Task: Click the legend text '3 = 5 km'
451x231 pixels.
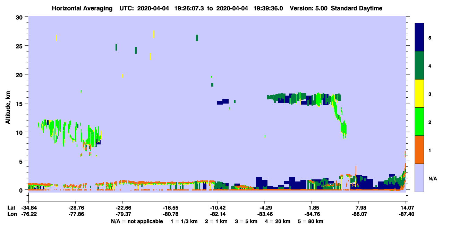Action: pos(247,221)
